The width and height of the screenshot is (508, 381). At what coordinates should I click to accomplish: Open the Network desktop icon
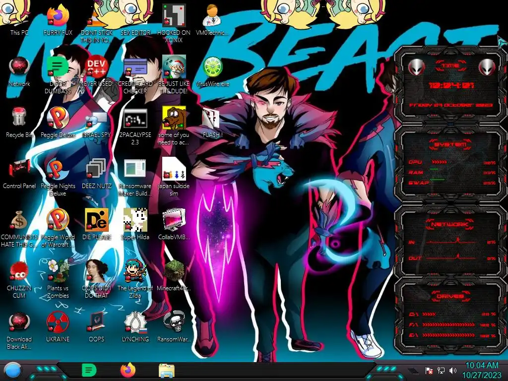pyautogui.click(x=19, y=71)
